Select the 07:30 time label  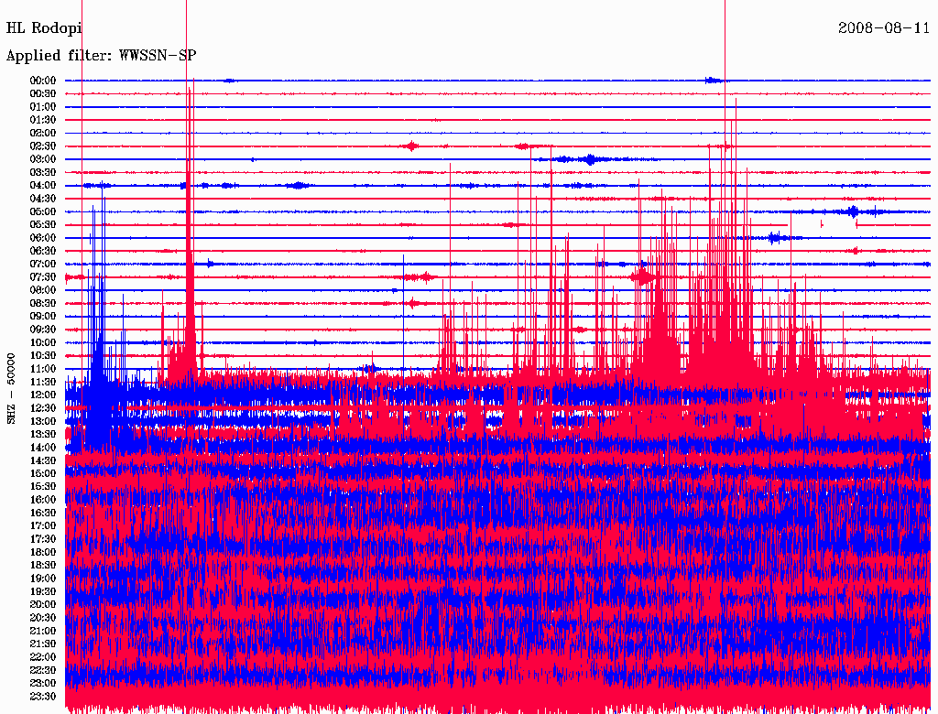coord(43,277)
